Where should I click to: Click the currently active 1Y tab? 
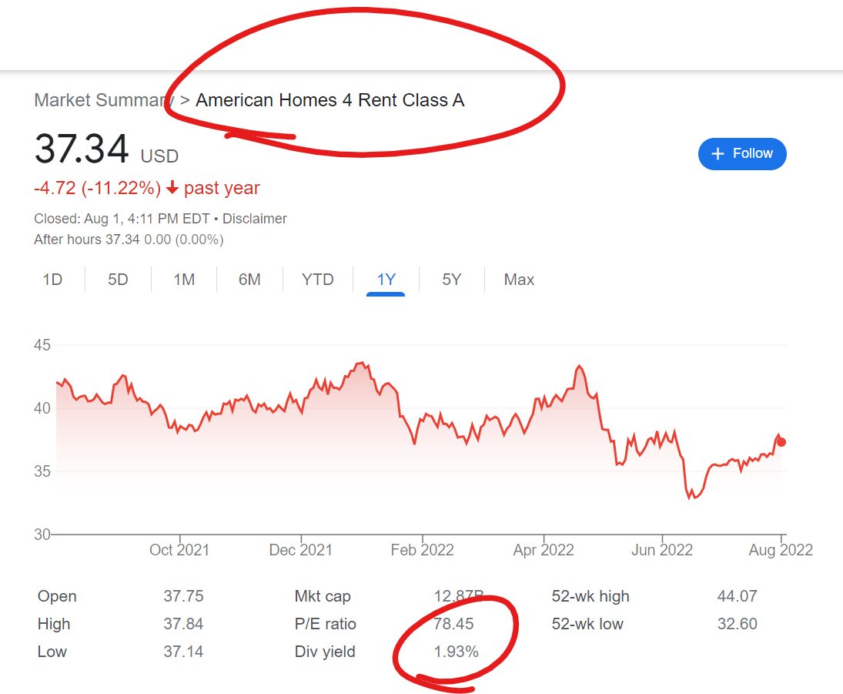click(x=386, y=279)
